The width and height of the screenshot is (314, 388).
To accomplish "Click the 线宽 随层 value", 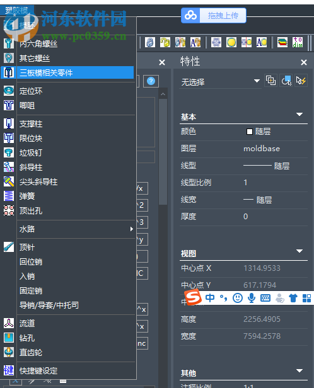I will point(257,200).
